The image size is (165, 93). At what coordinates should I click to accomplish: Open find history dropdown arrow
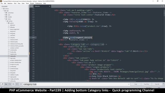tap(129, 84)
